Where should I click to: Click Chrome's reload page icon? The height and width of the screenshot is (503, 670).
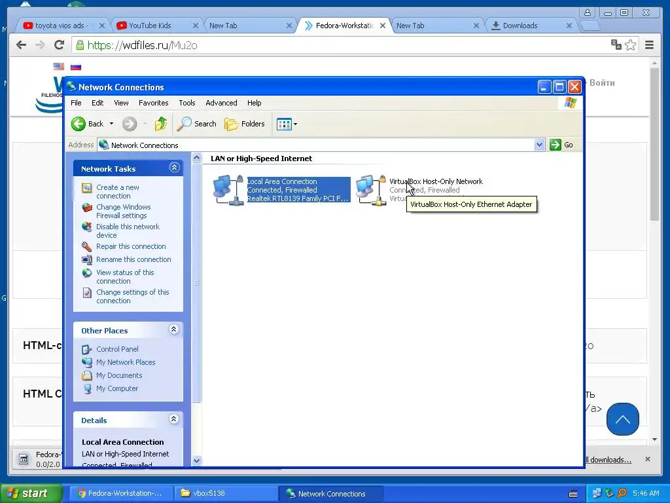coord(60,45)
